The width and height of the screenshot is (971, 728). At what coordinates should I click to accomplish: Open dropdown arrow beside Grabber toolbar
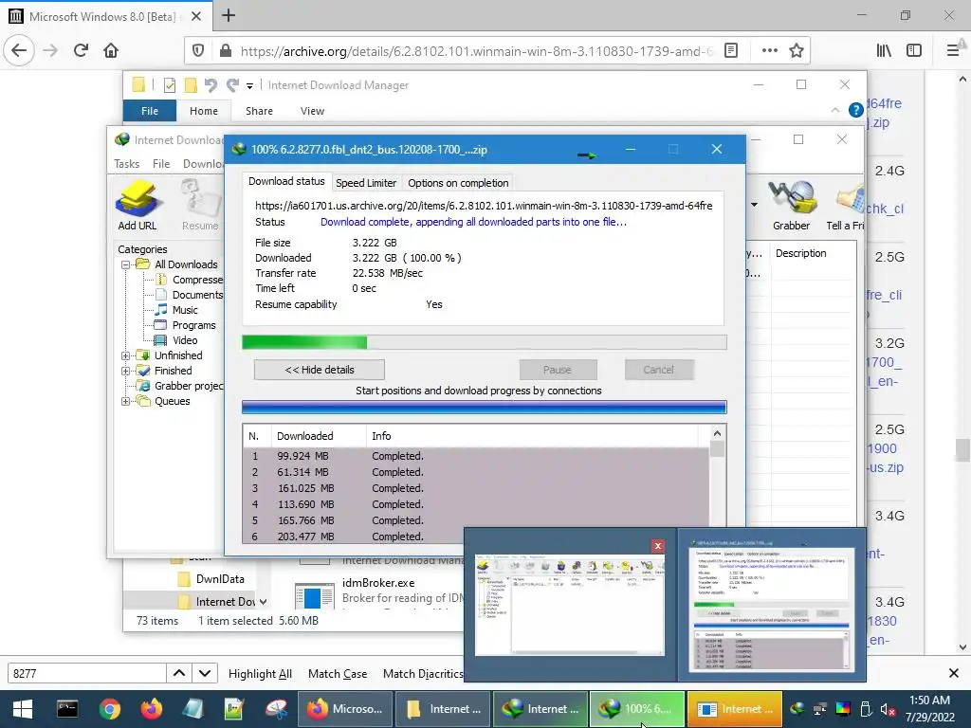coord(754,205)
